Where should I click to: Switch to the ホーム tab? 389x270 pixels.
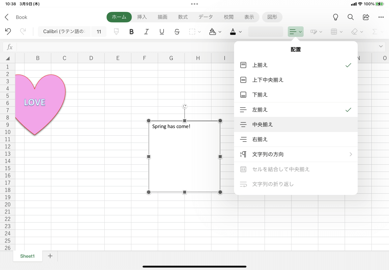coord(119,17)
